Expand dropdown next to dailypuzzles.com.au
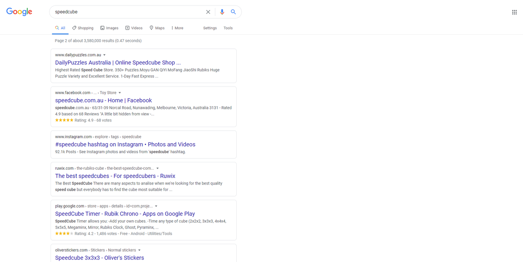The image size is (523, 262). tap(104, 55)
